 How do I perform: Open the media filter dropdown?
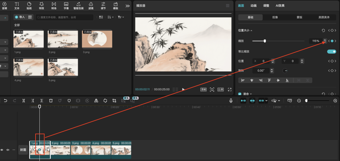click(121, 17)
